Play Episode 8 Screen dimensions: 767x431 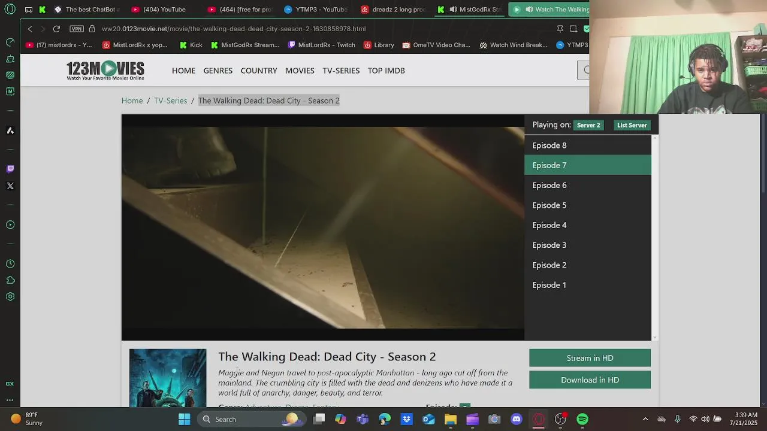click(588, 145)
